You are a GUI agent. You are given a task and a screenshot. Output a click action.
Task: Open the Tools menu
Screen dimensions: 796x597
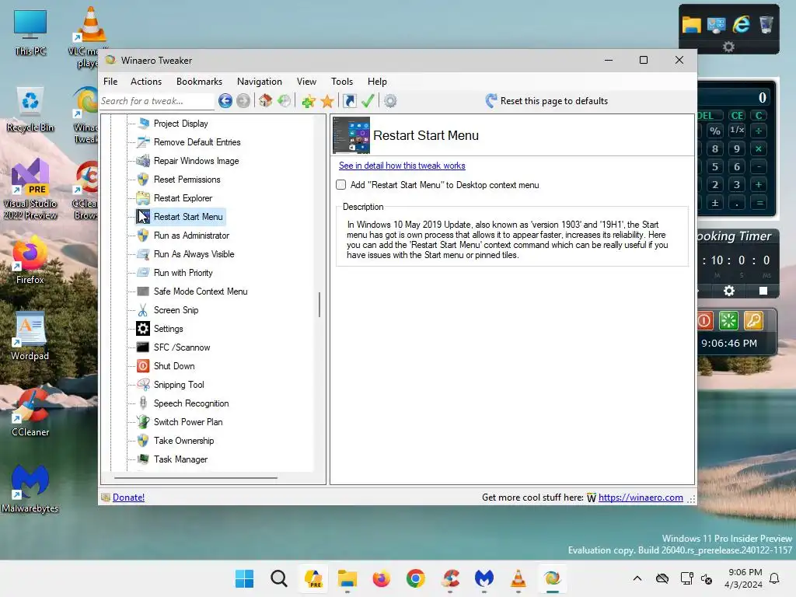point(342,81)
